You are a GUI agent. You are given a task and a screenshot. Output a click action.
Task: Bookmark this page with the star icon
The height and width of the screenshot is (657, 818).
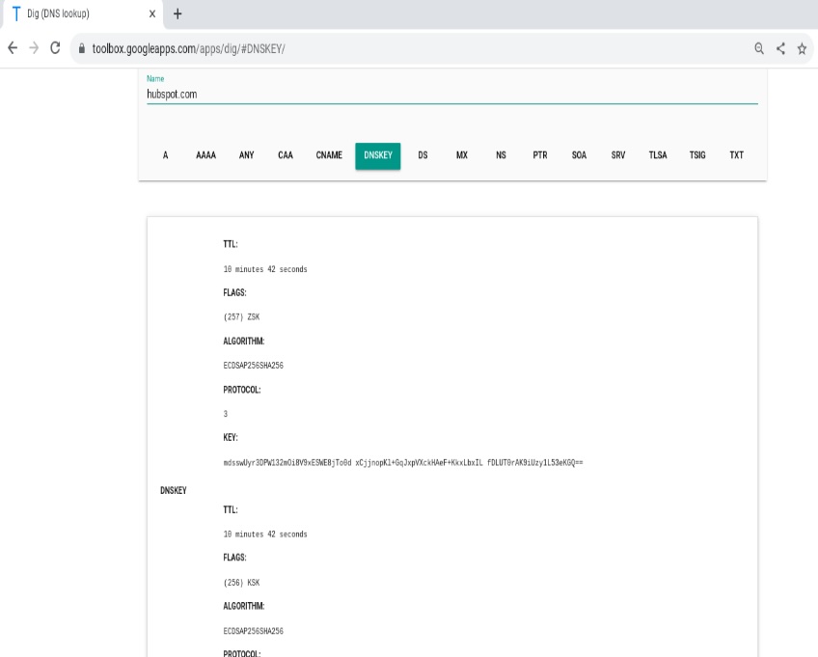coord(802,48)
